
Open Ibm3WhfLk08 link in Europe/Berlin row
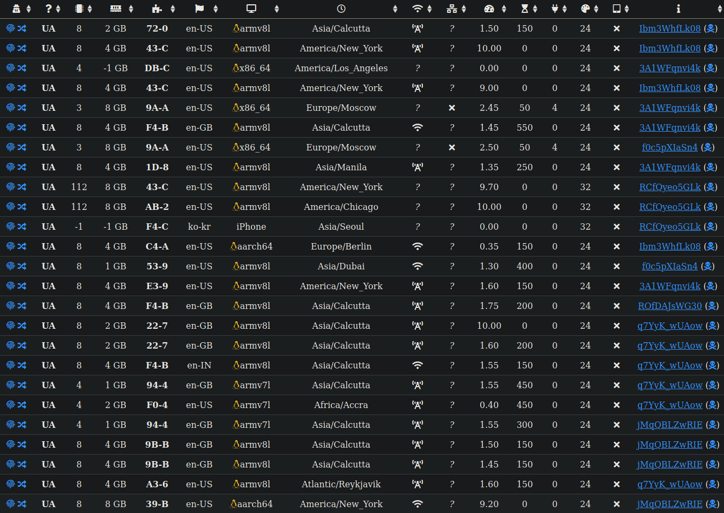[x=670, y=246]
